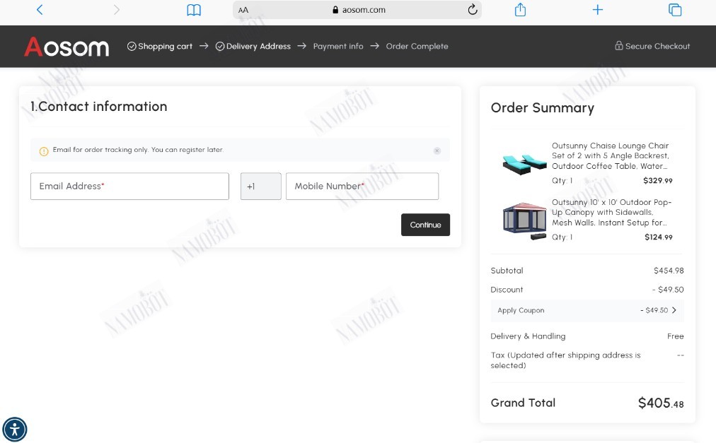
Task: Tap the Safari back arrow
Action: coord(40,10)
